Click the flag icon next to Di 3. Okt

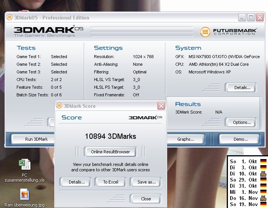pos(263,167)
